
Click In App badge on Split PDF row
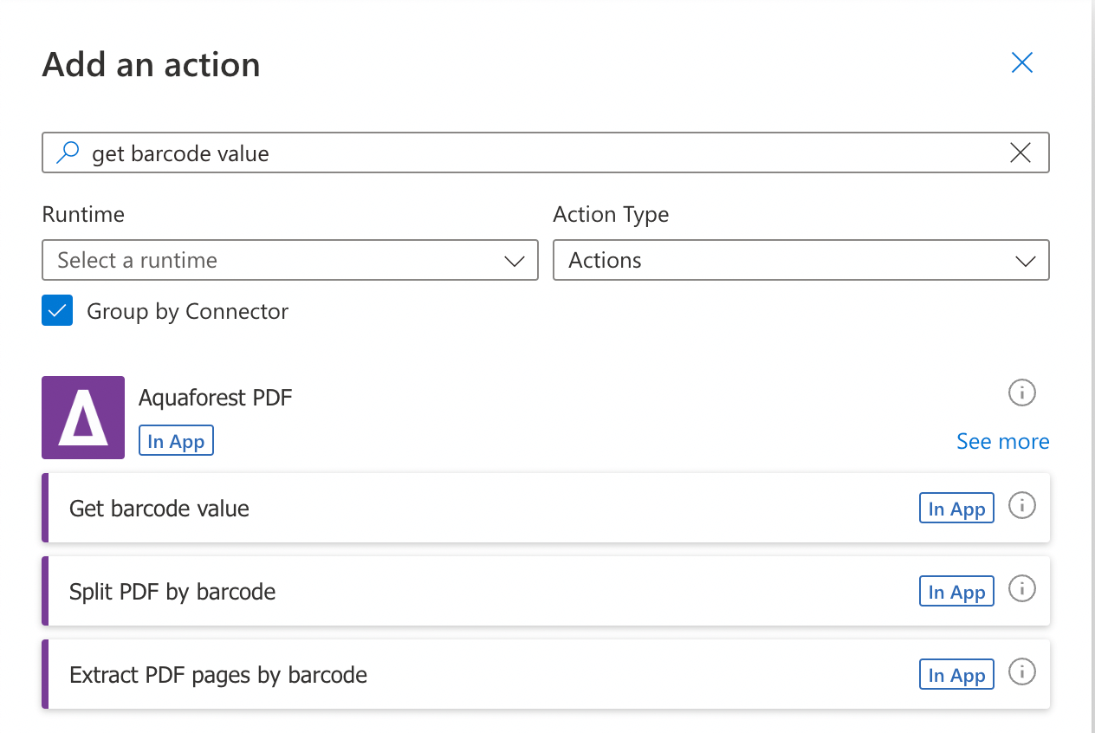point(956,592)
